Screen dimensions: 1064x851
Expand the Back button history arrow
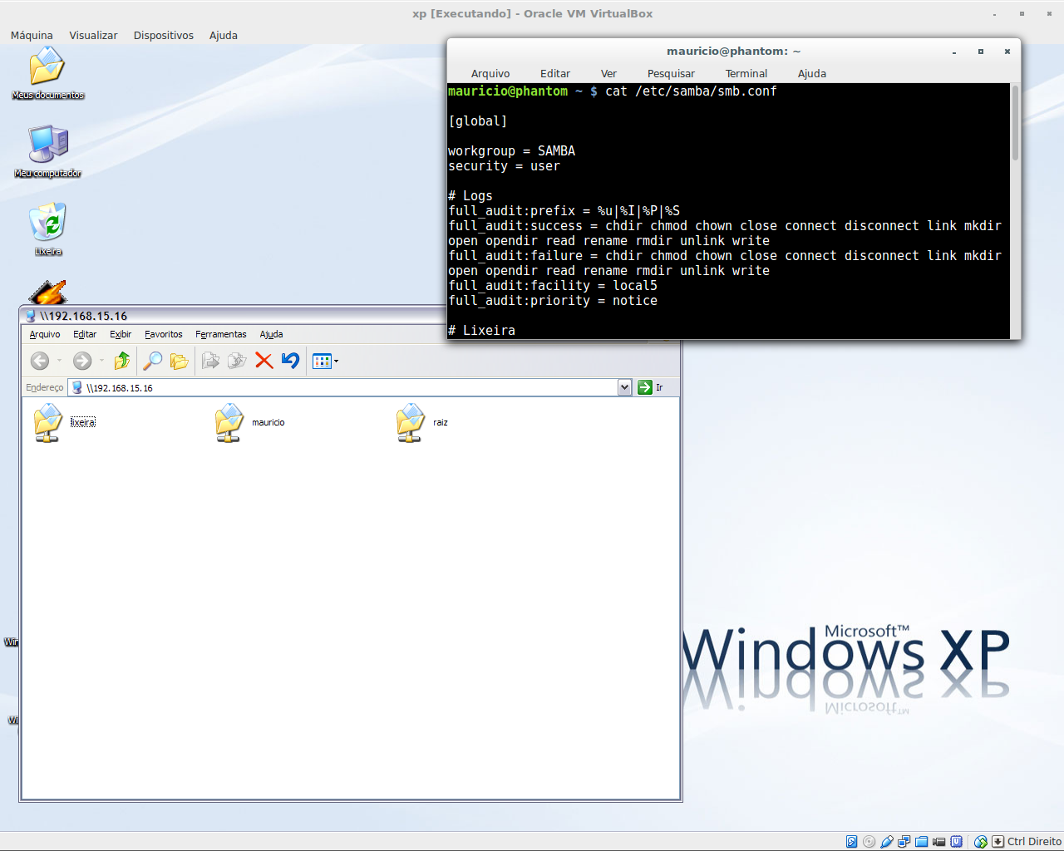pos(59,361)
